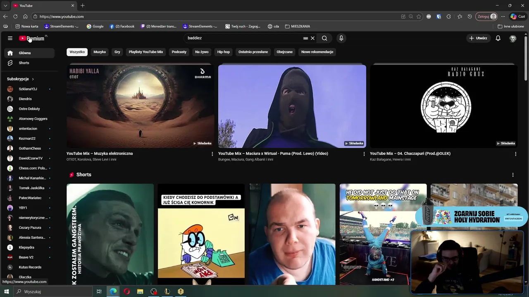Image resolution: width=529 pixels, height=297 pixels.
Task: Open options for Chaczapuri mix
Action: coord(515,154)
